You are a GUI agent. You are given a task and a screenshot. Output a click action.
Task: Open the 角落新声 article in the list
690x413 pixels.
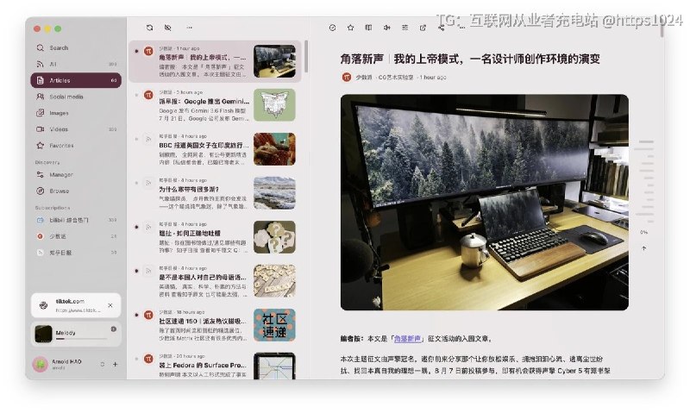tap(215, 61)
